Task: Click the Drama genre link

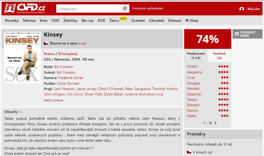Action: (x=49, y=54)
